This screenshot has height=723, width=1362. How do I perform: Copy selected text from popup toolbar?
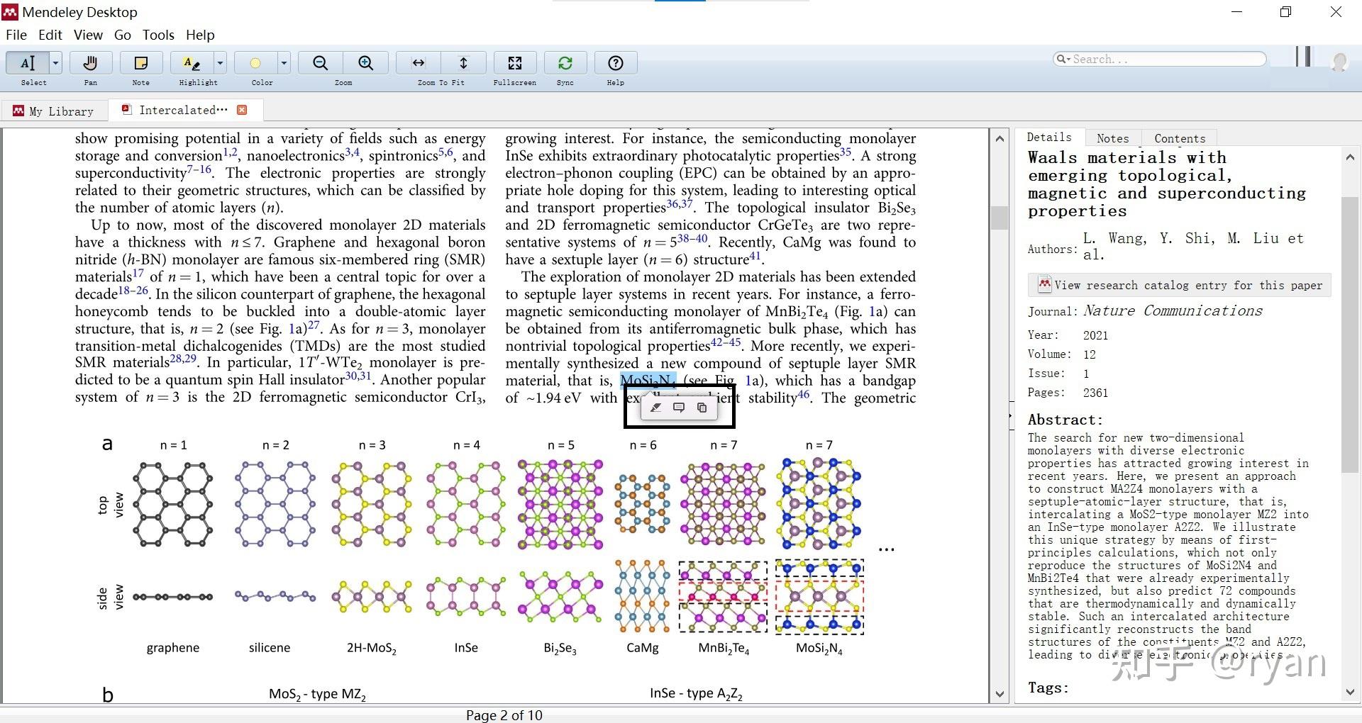pyautogui.click(x=702, y=408)
